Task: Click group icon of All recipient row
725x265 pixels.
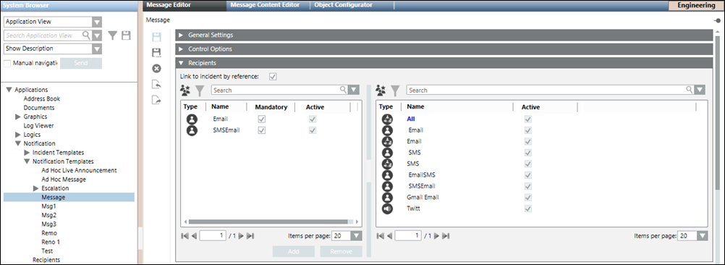Action: tap(387, 119)
